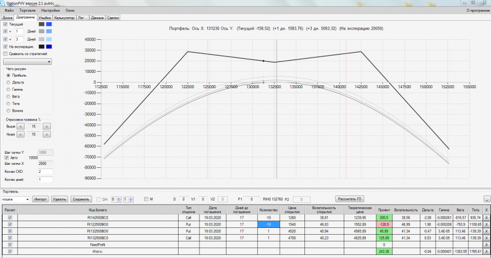Increase Ниже percent with right arrow
This screenshot has height=258, width=491.
click(x=47, y=134)
